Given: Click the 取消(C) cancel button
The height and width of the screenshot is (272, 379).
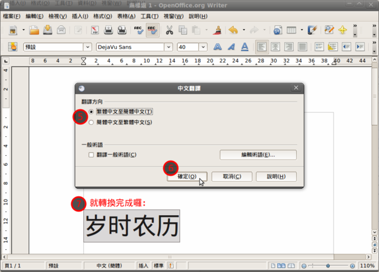Looking at the screenshot, I should 232,177.
